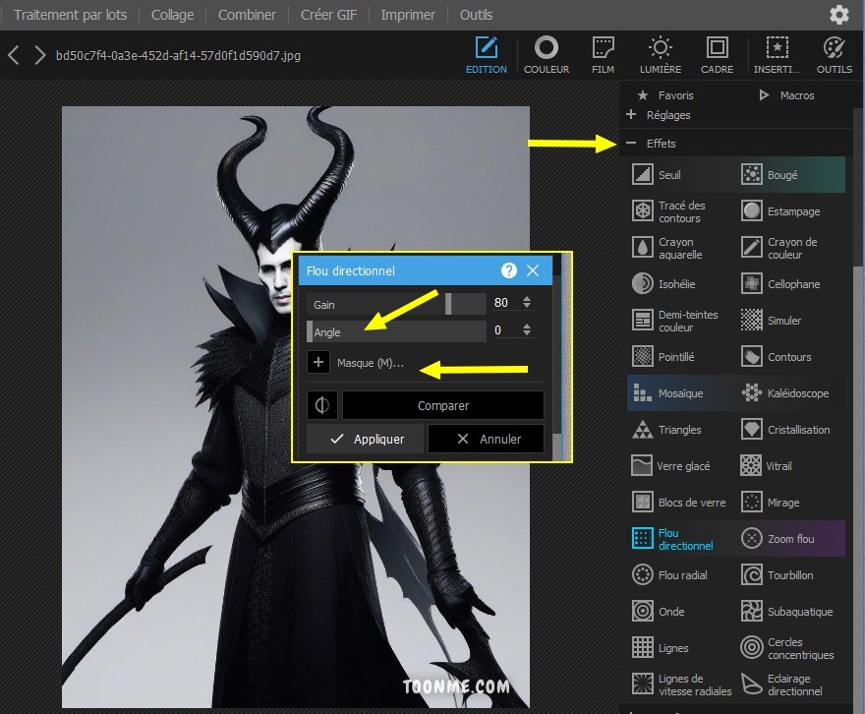Open the Favoris section
The width and height of the screenshot is (865, 714).
tap(665, 95)
